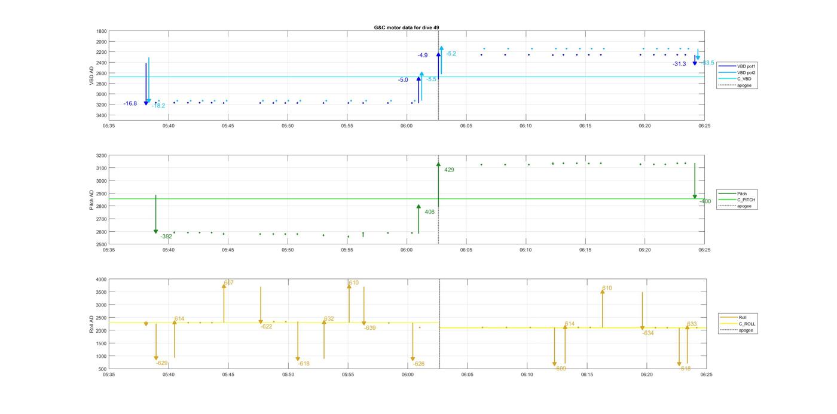The width and height of the screenshot is (837, 414).
Task: Click the "-5.0" VBD annotation
Action: (x=403, y=79)
